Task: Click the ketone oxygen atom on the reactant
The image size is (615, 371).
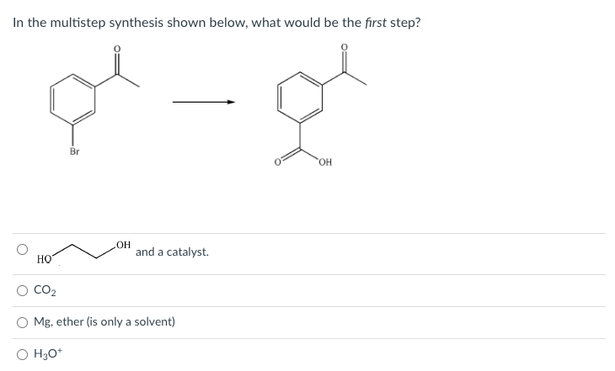Action: [117, 49]
